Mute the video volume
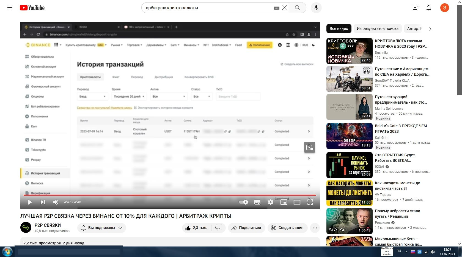 (x=56, y=202)
